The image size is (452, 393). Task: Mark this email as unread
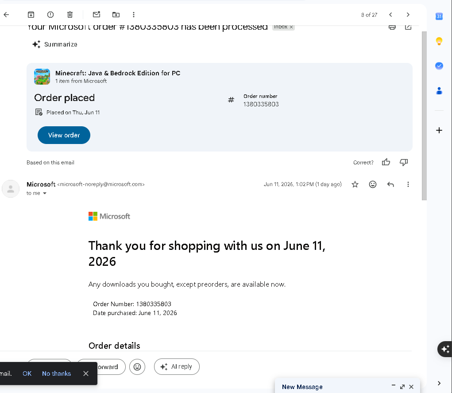[x=97, y=15]
